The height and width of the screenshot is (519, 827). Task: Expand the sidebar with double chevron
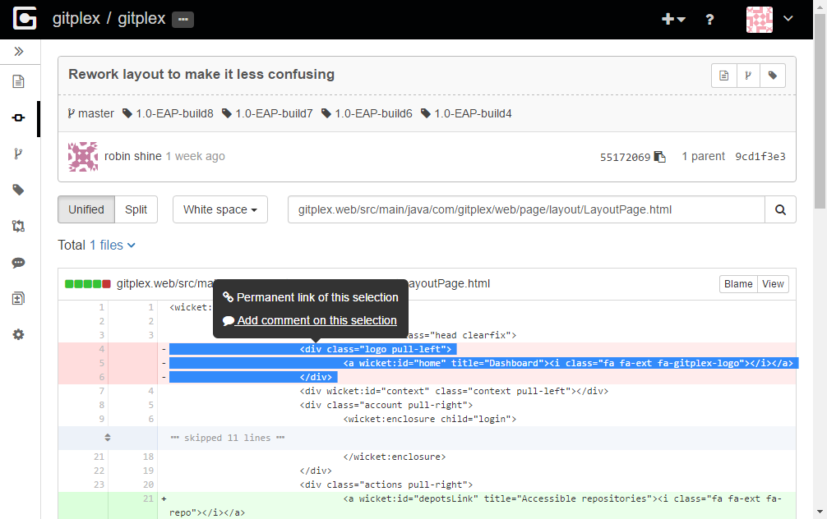19,51
